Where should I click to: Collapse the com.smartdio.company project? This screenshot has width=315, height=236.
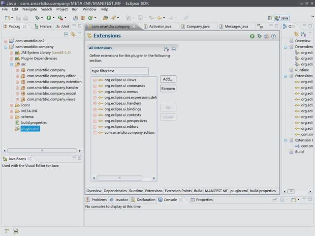coord(5,47)
